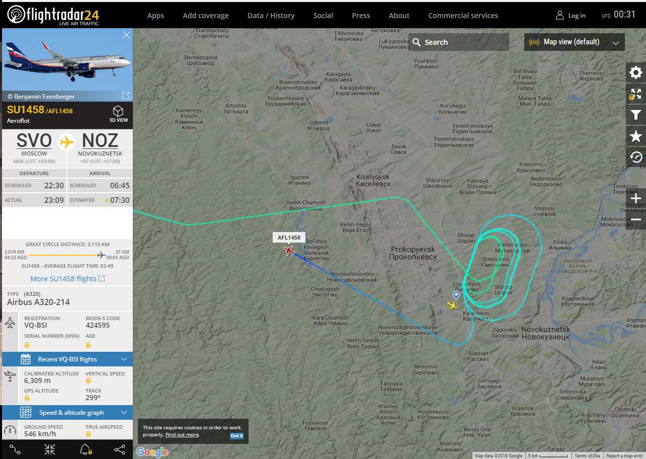Zoom in with the plus map control

[635, 199]
